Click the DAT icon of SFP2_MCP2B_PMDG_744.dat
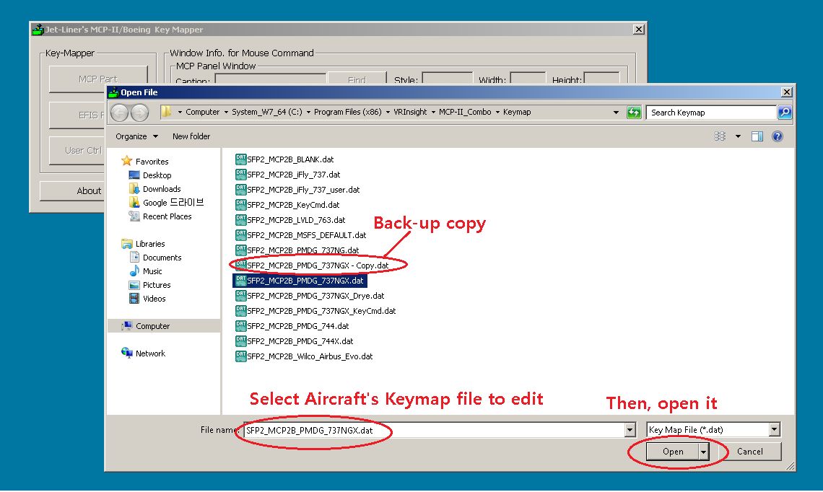 point(241,326)
